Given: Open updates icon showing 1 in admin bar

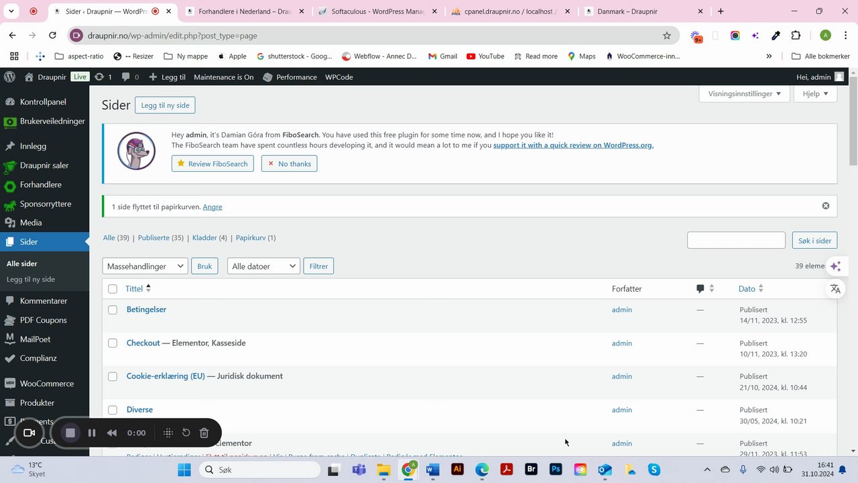Looking at the screenshot, I should pos(103,77).
